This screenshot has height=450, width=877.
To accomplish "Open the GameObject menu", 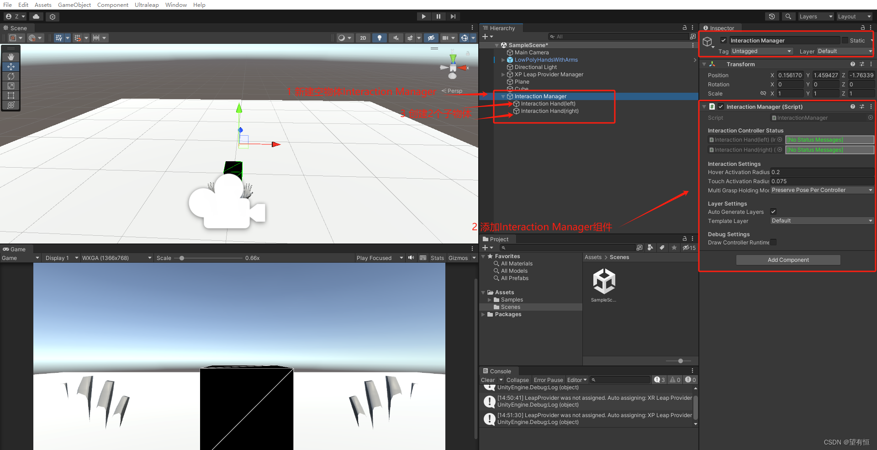I will (x=74, y=5).
